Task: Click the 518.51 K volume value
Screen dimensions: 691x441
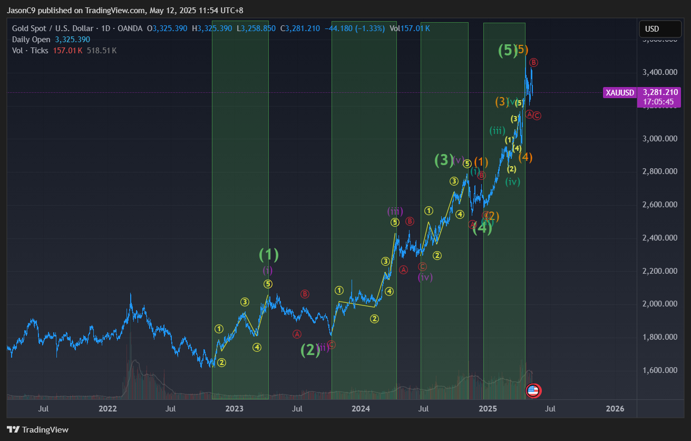Action: click(x=102, y=51)
